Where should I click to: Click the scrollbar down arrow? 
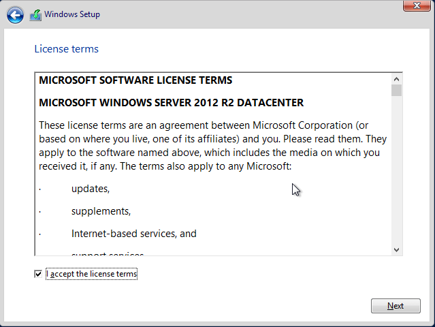[x=396, y=250]
